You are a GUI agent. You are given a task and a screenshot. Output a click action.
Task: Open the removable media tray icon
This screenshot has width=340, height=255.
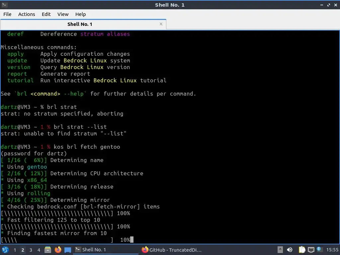[x=280, y=250]
